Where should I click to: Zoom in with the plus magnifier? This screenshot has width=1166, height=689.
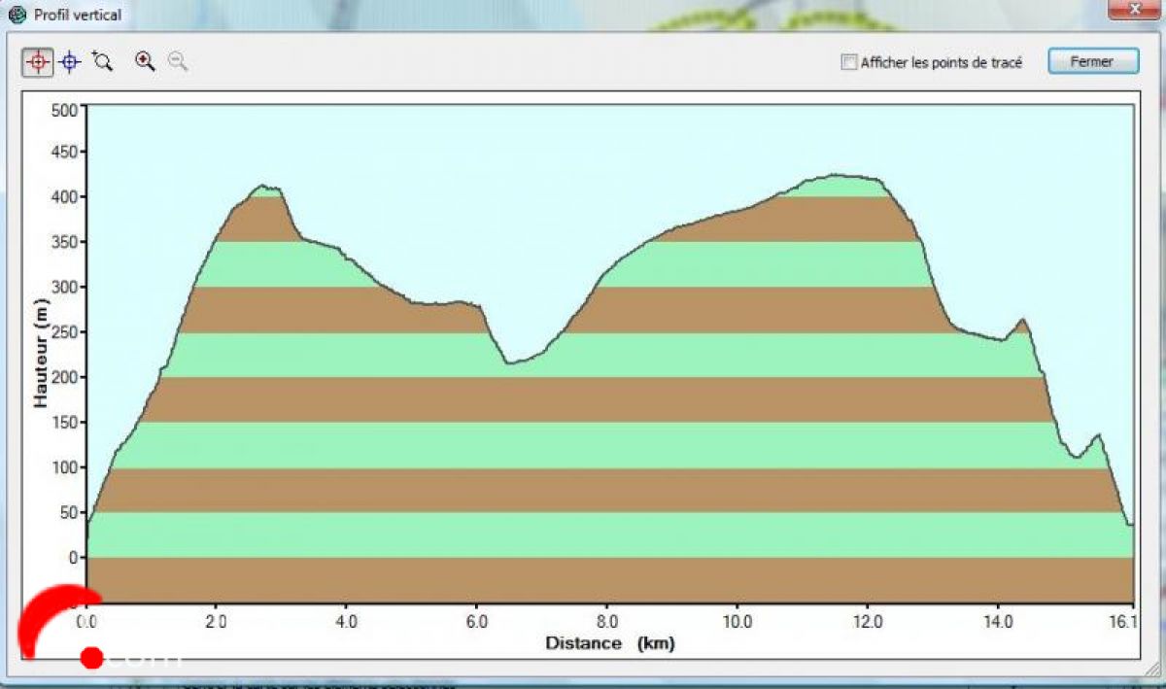tap(145, 62)
